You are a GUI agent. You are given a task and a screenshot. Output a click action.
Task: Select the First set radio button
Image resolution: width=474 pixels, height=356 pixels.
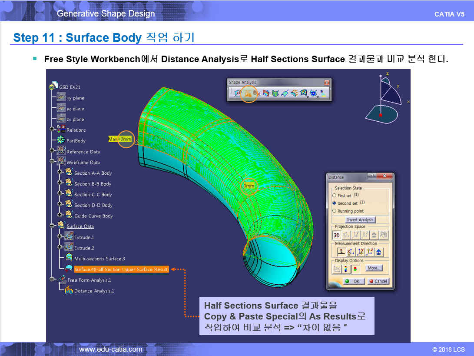tap(334, 196)
